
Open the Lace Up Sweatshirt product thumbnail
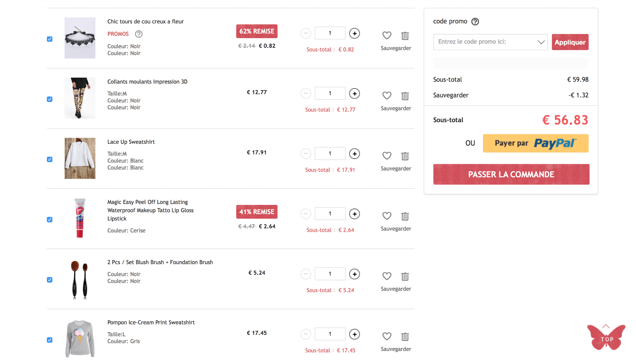tap(80, 158)
